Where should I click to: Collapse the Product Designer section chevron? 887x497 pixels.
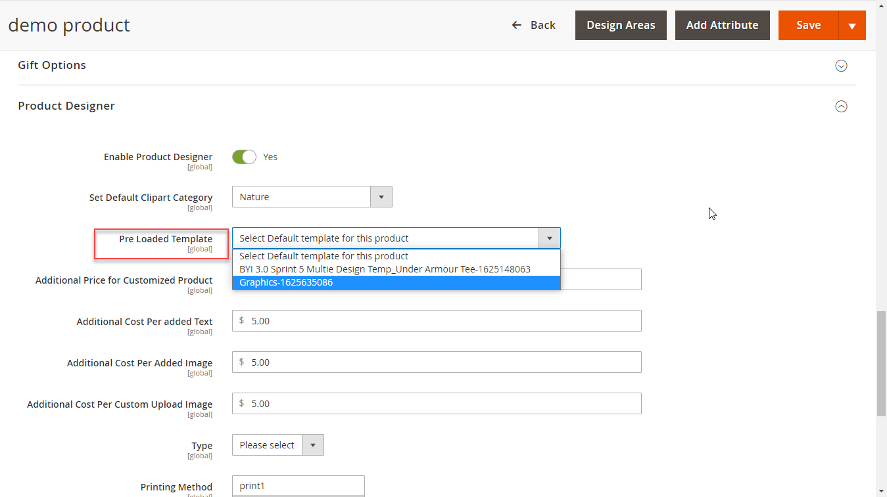pyautogui.click(x=840, y=106)
